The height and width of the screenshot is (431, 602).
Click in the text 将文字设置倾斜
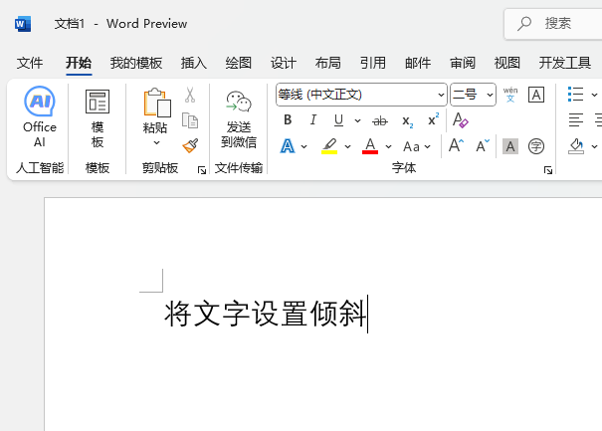click(x=266, y=314)
